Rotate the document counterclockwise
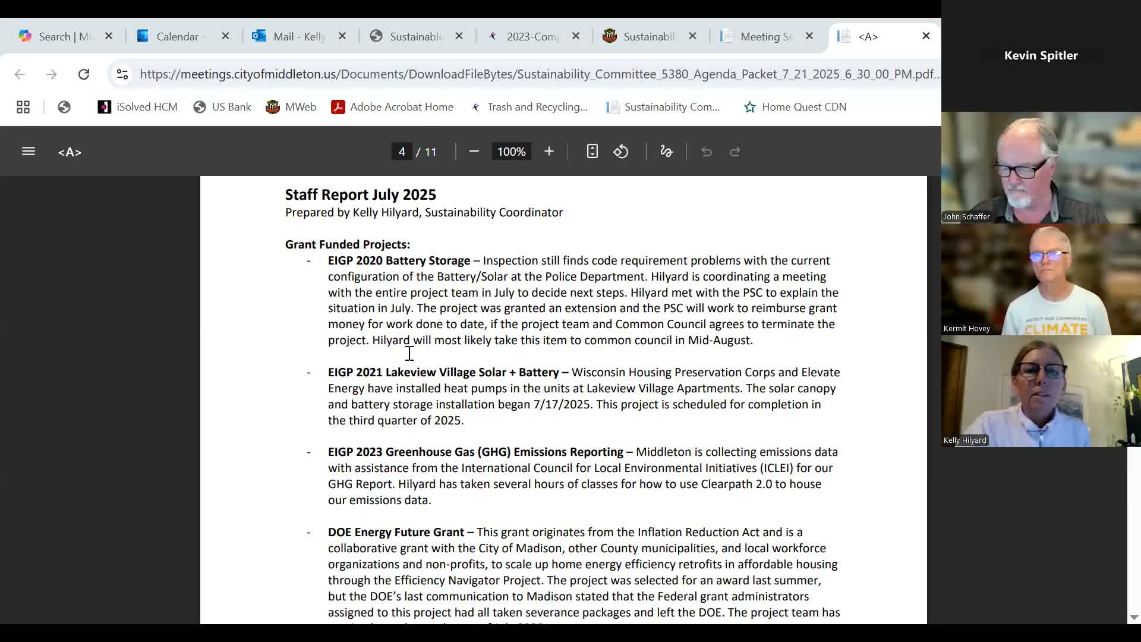The image size is (1141, 642). (x=621, y=152)
